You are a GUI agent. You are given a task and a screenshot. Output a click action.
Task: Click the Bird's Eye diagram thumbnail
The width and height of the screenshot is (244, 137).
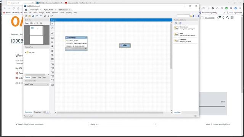pos(37,35)
